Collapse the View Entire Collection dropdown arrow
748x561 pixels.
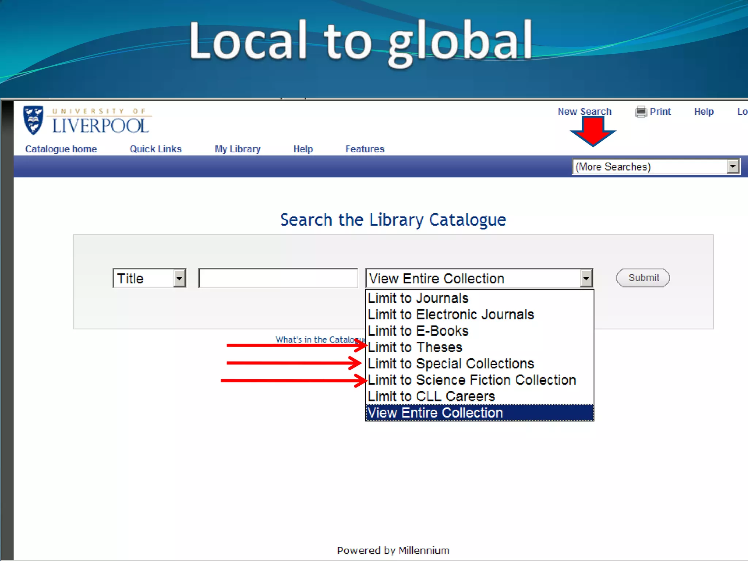coord(586,278)
